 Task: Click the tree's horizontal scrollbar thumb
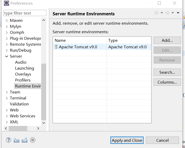tap(18, 128)
